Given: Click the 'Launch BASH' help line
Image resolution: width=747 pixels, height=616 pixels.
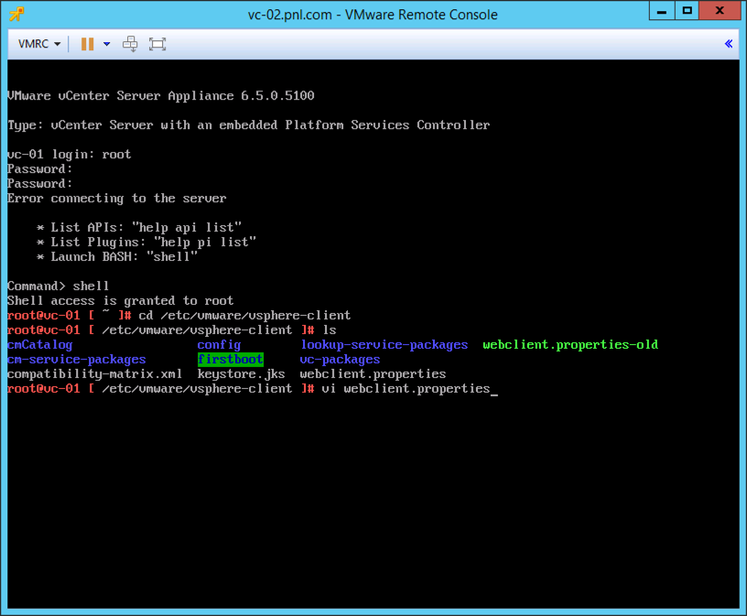Looking at the screenshot, I should [117, 257].
